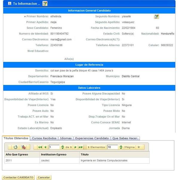Click the edit icon beside Tu Informacion title
This screenshot has width=184, height=180.
(45, 4)
